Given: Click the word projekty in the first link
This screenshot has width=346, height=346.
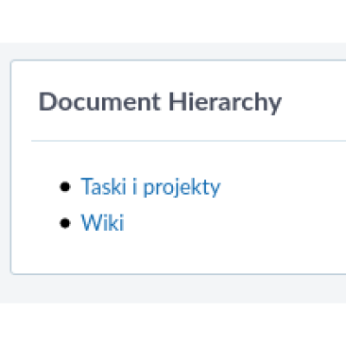Looking at the screenshot, I should (182, 188).
